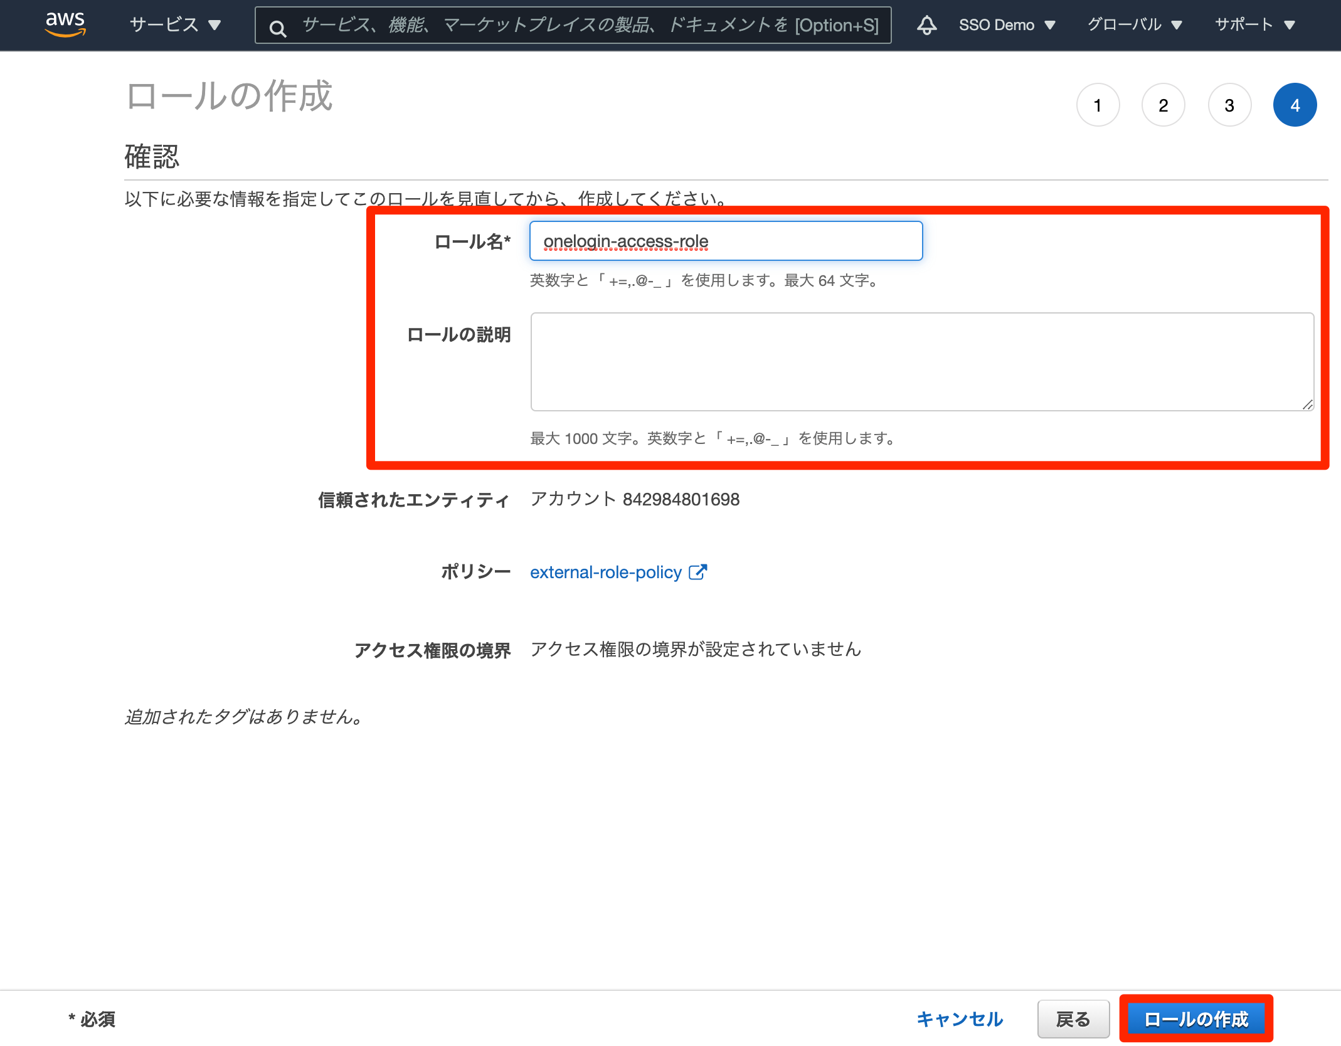
Task: Click the 戻る button
Action: 1073,1019
